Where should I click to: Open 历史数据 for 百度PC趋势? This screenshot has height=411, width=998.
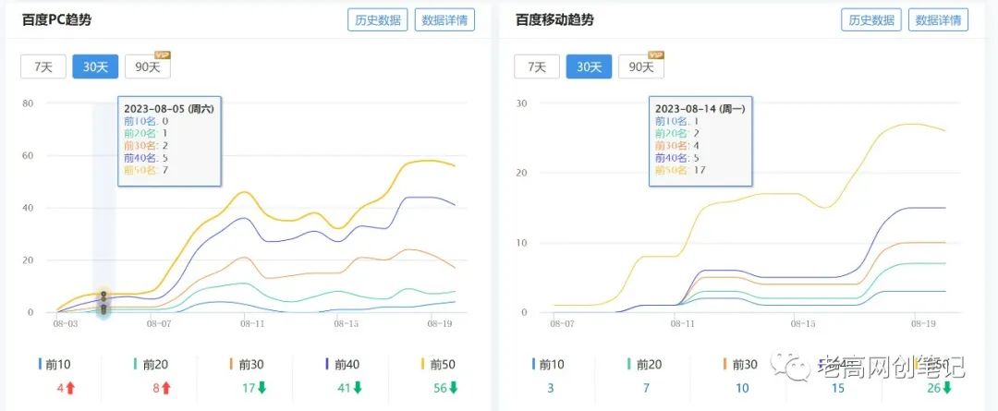click(x=378, y=19)
